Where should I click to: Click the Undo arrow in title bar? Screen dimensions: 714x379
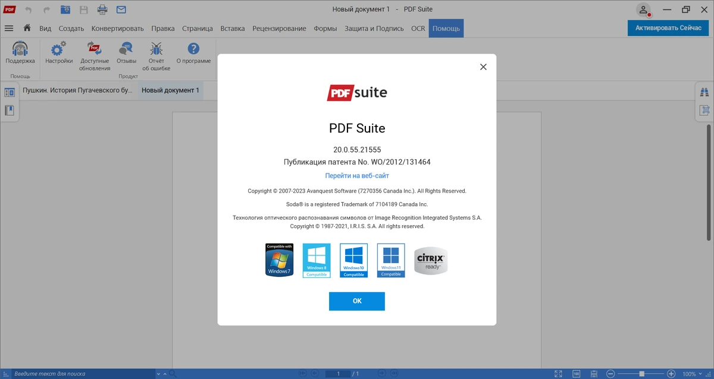pos(28,10)
